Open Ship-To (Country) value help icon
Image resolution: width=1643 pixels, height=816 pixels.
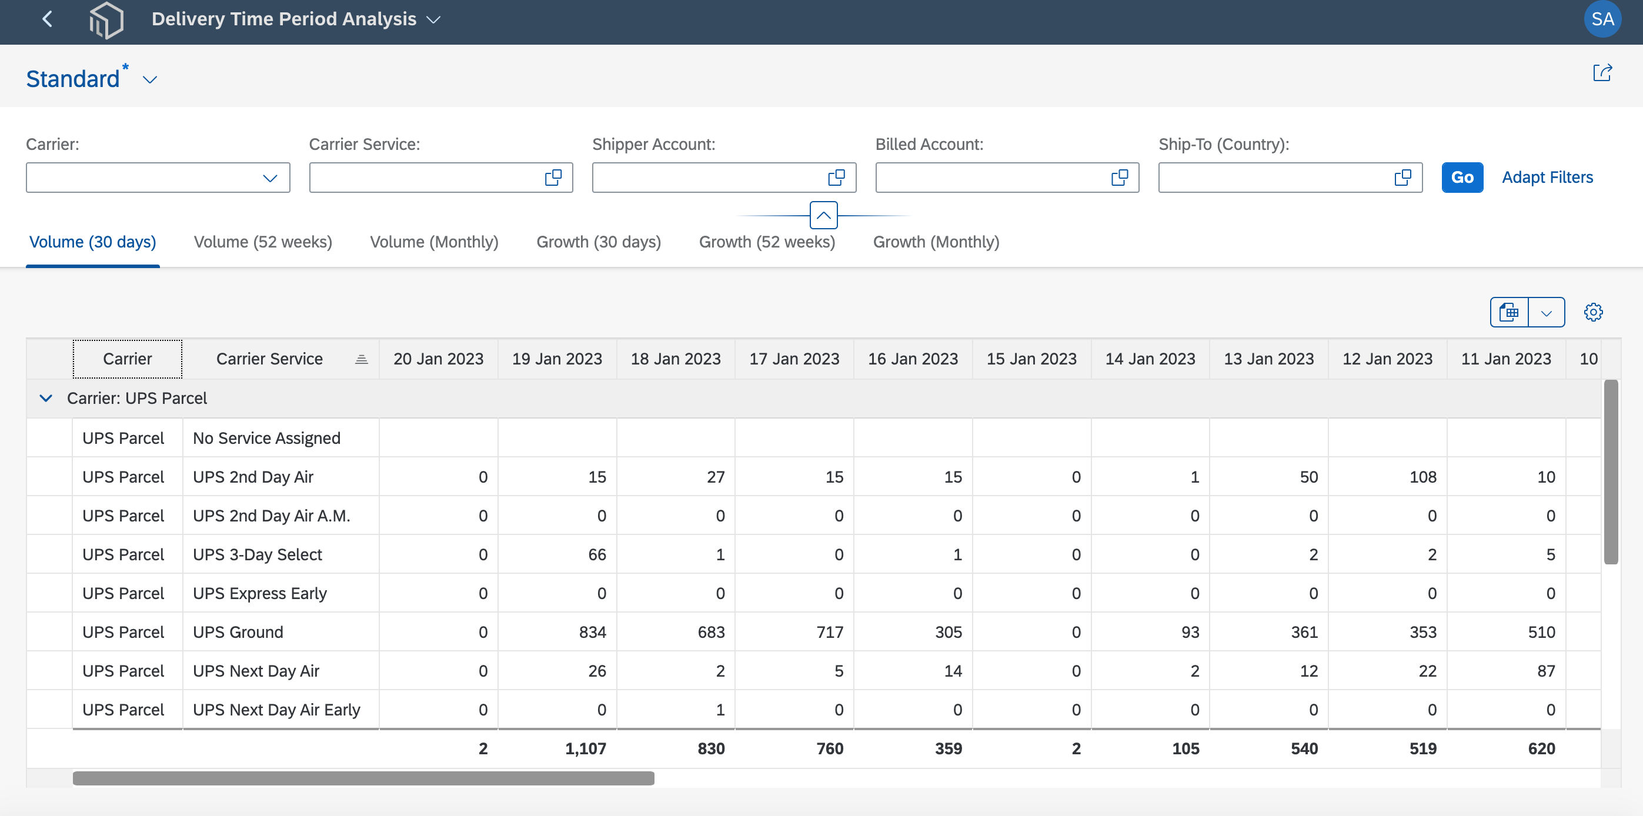tap(1402, 177)
